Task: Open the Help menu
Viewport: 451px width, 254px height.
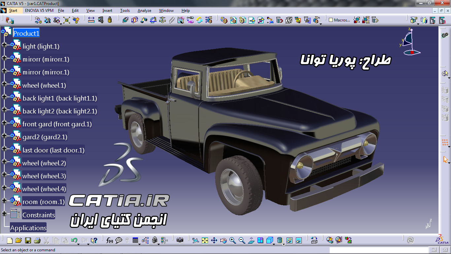Action: tap(186, 11)
